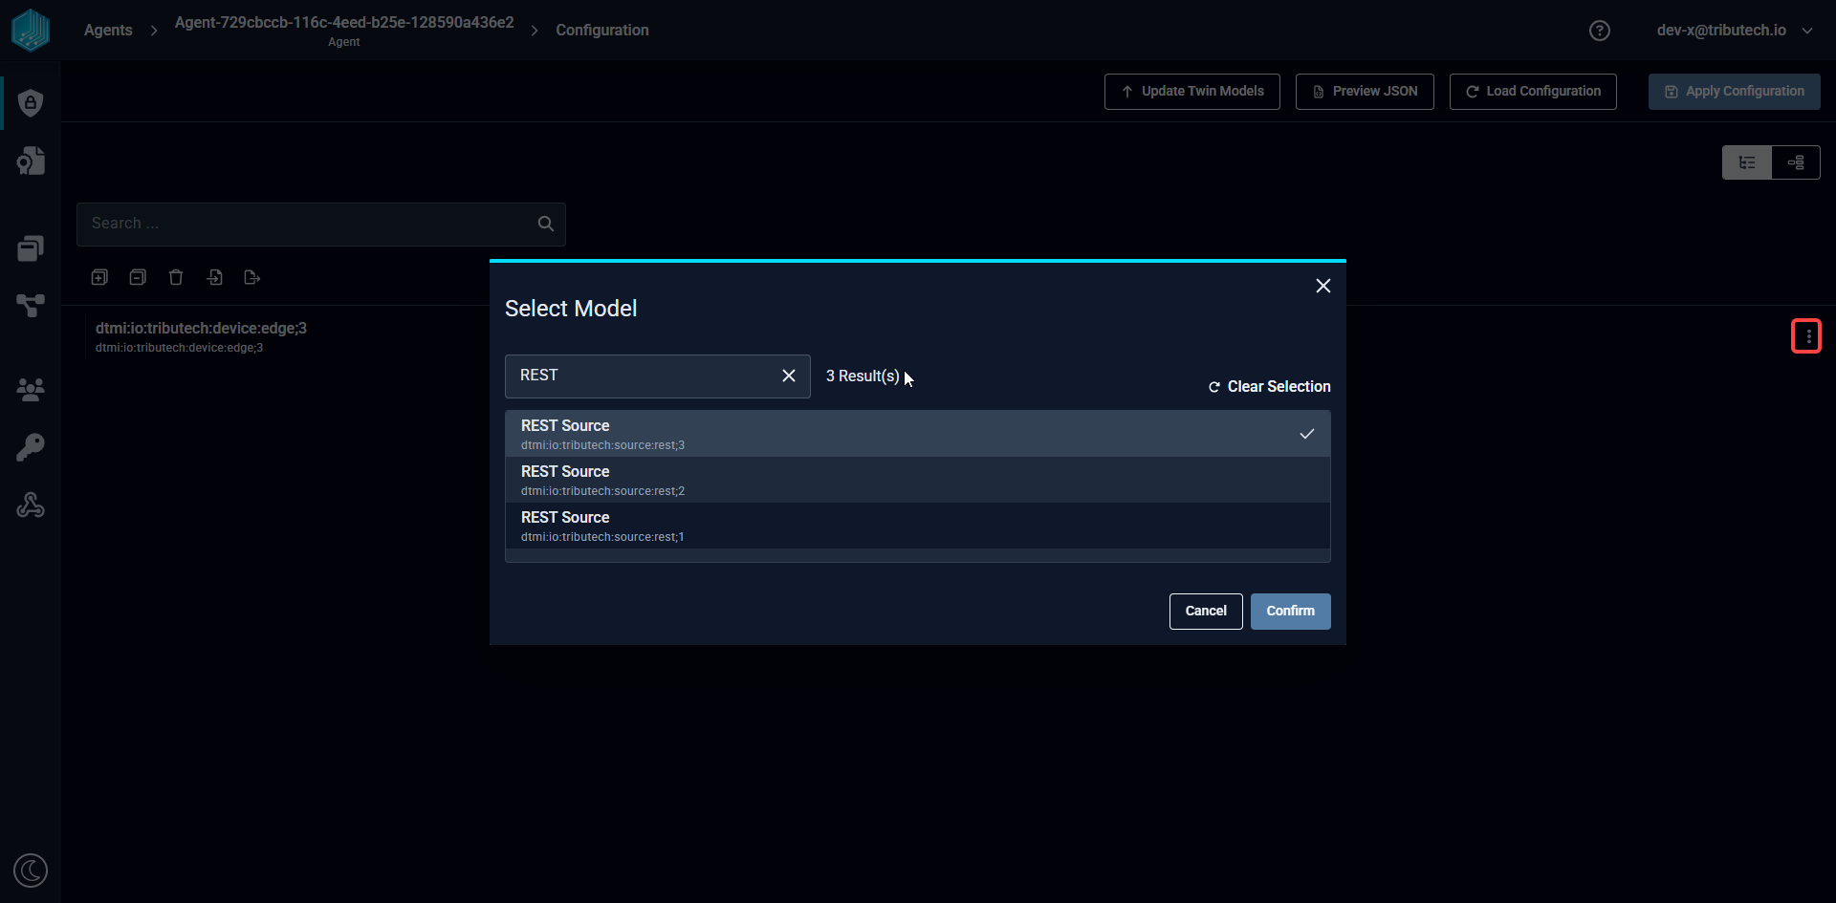Click the 3 Result(s) text
Image resolution: width=1836 pixels, height=903 pixels.
[x=863, y=376]
